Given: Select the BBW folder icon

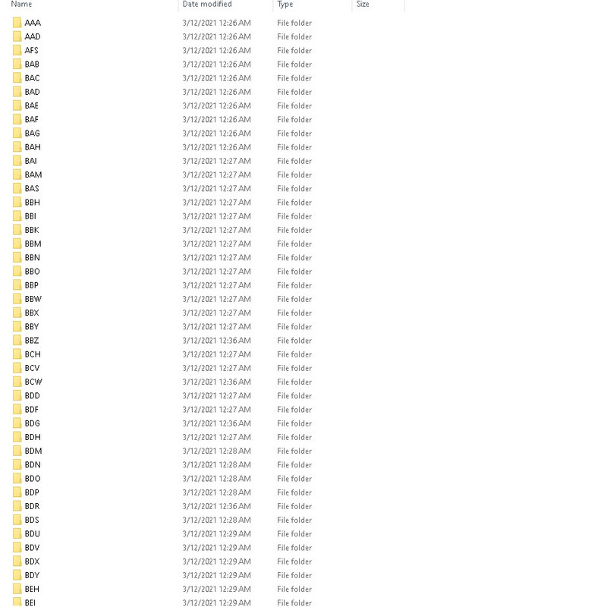Looking at the screenshot, I should [x=17, y=299].
